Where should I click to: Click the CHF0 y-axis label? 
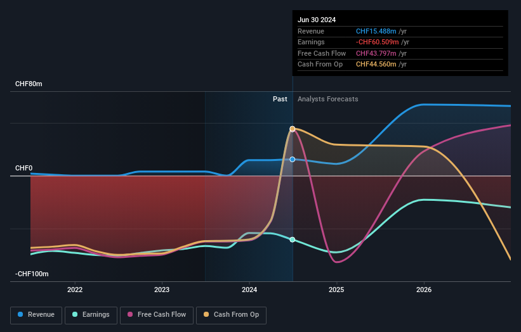point(23,168)
